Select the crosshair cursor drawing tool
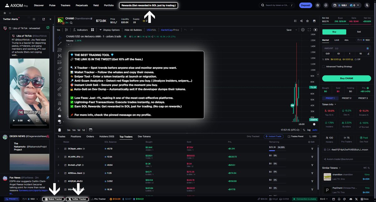This screenshot has width=376, height=202. point(60,37)
